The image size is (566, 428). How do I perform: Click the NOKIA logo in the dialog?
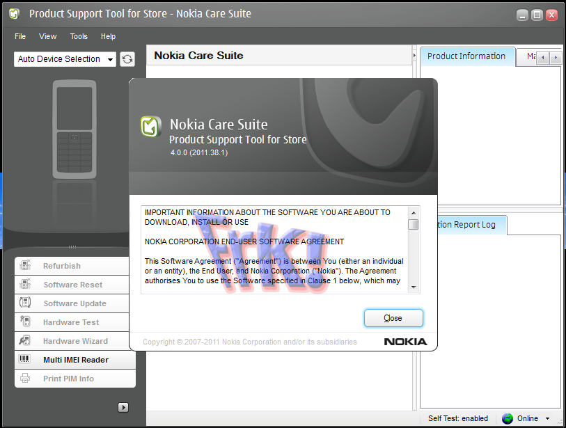[405, 342]
